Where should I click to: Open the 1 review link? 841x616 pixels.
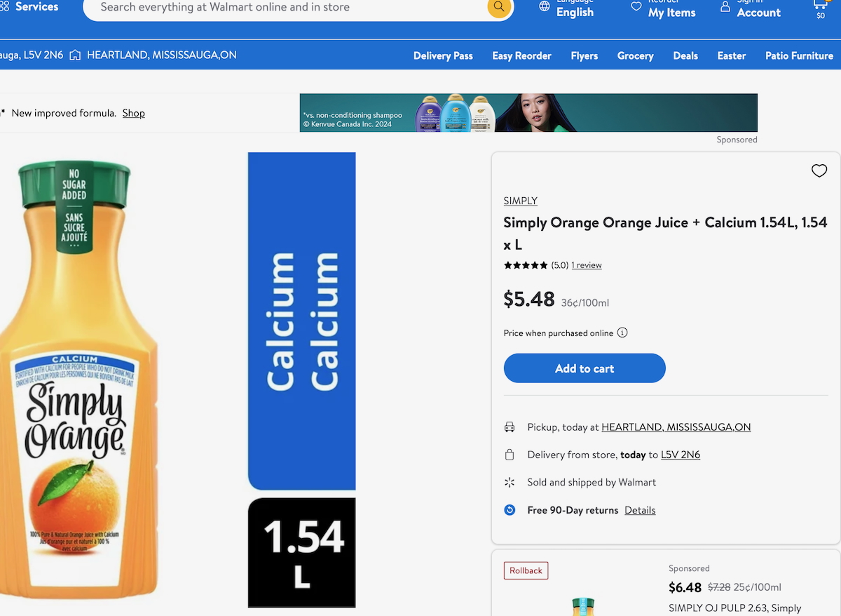(x=586, y=265)
